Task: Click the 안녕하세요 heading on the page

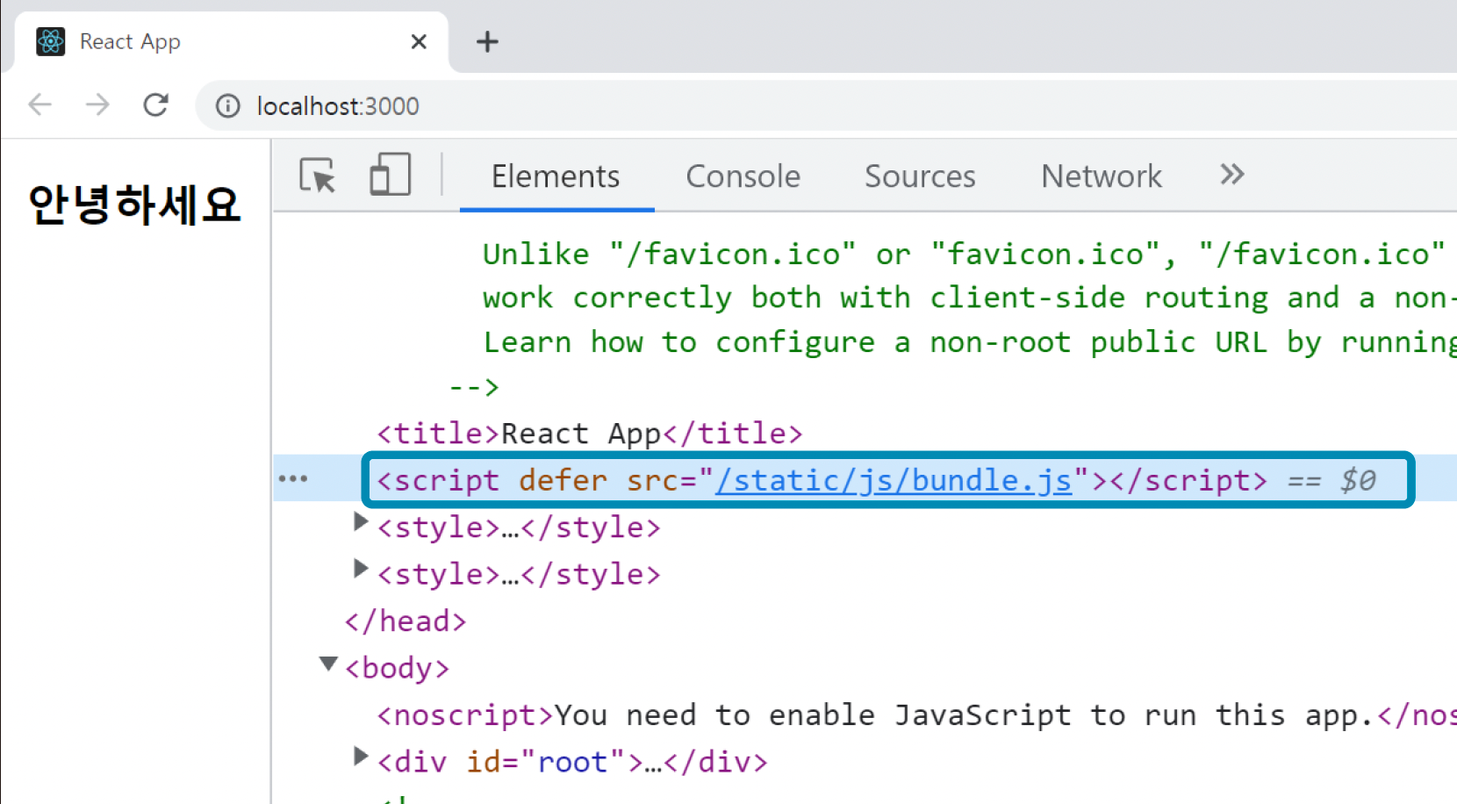Action: point(134,205)
